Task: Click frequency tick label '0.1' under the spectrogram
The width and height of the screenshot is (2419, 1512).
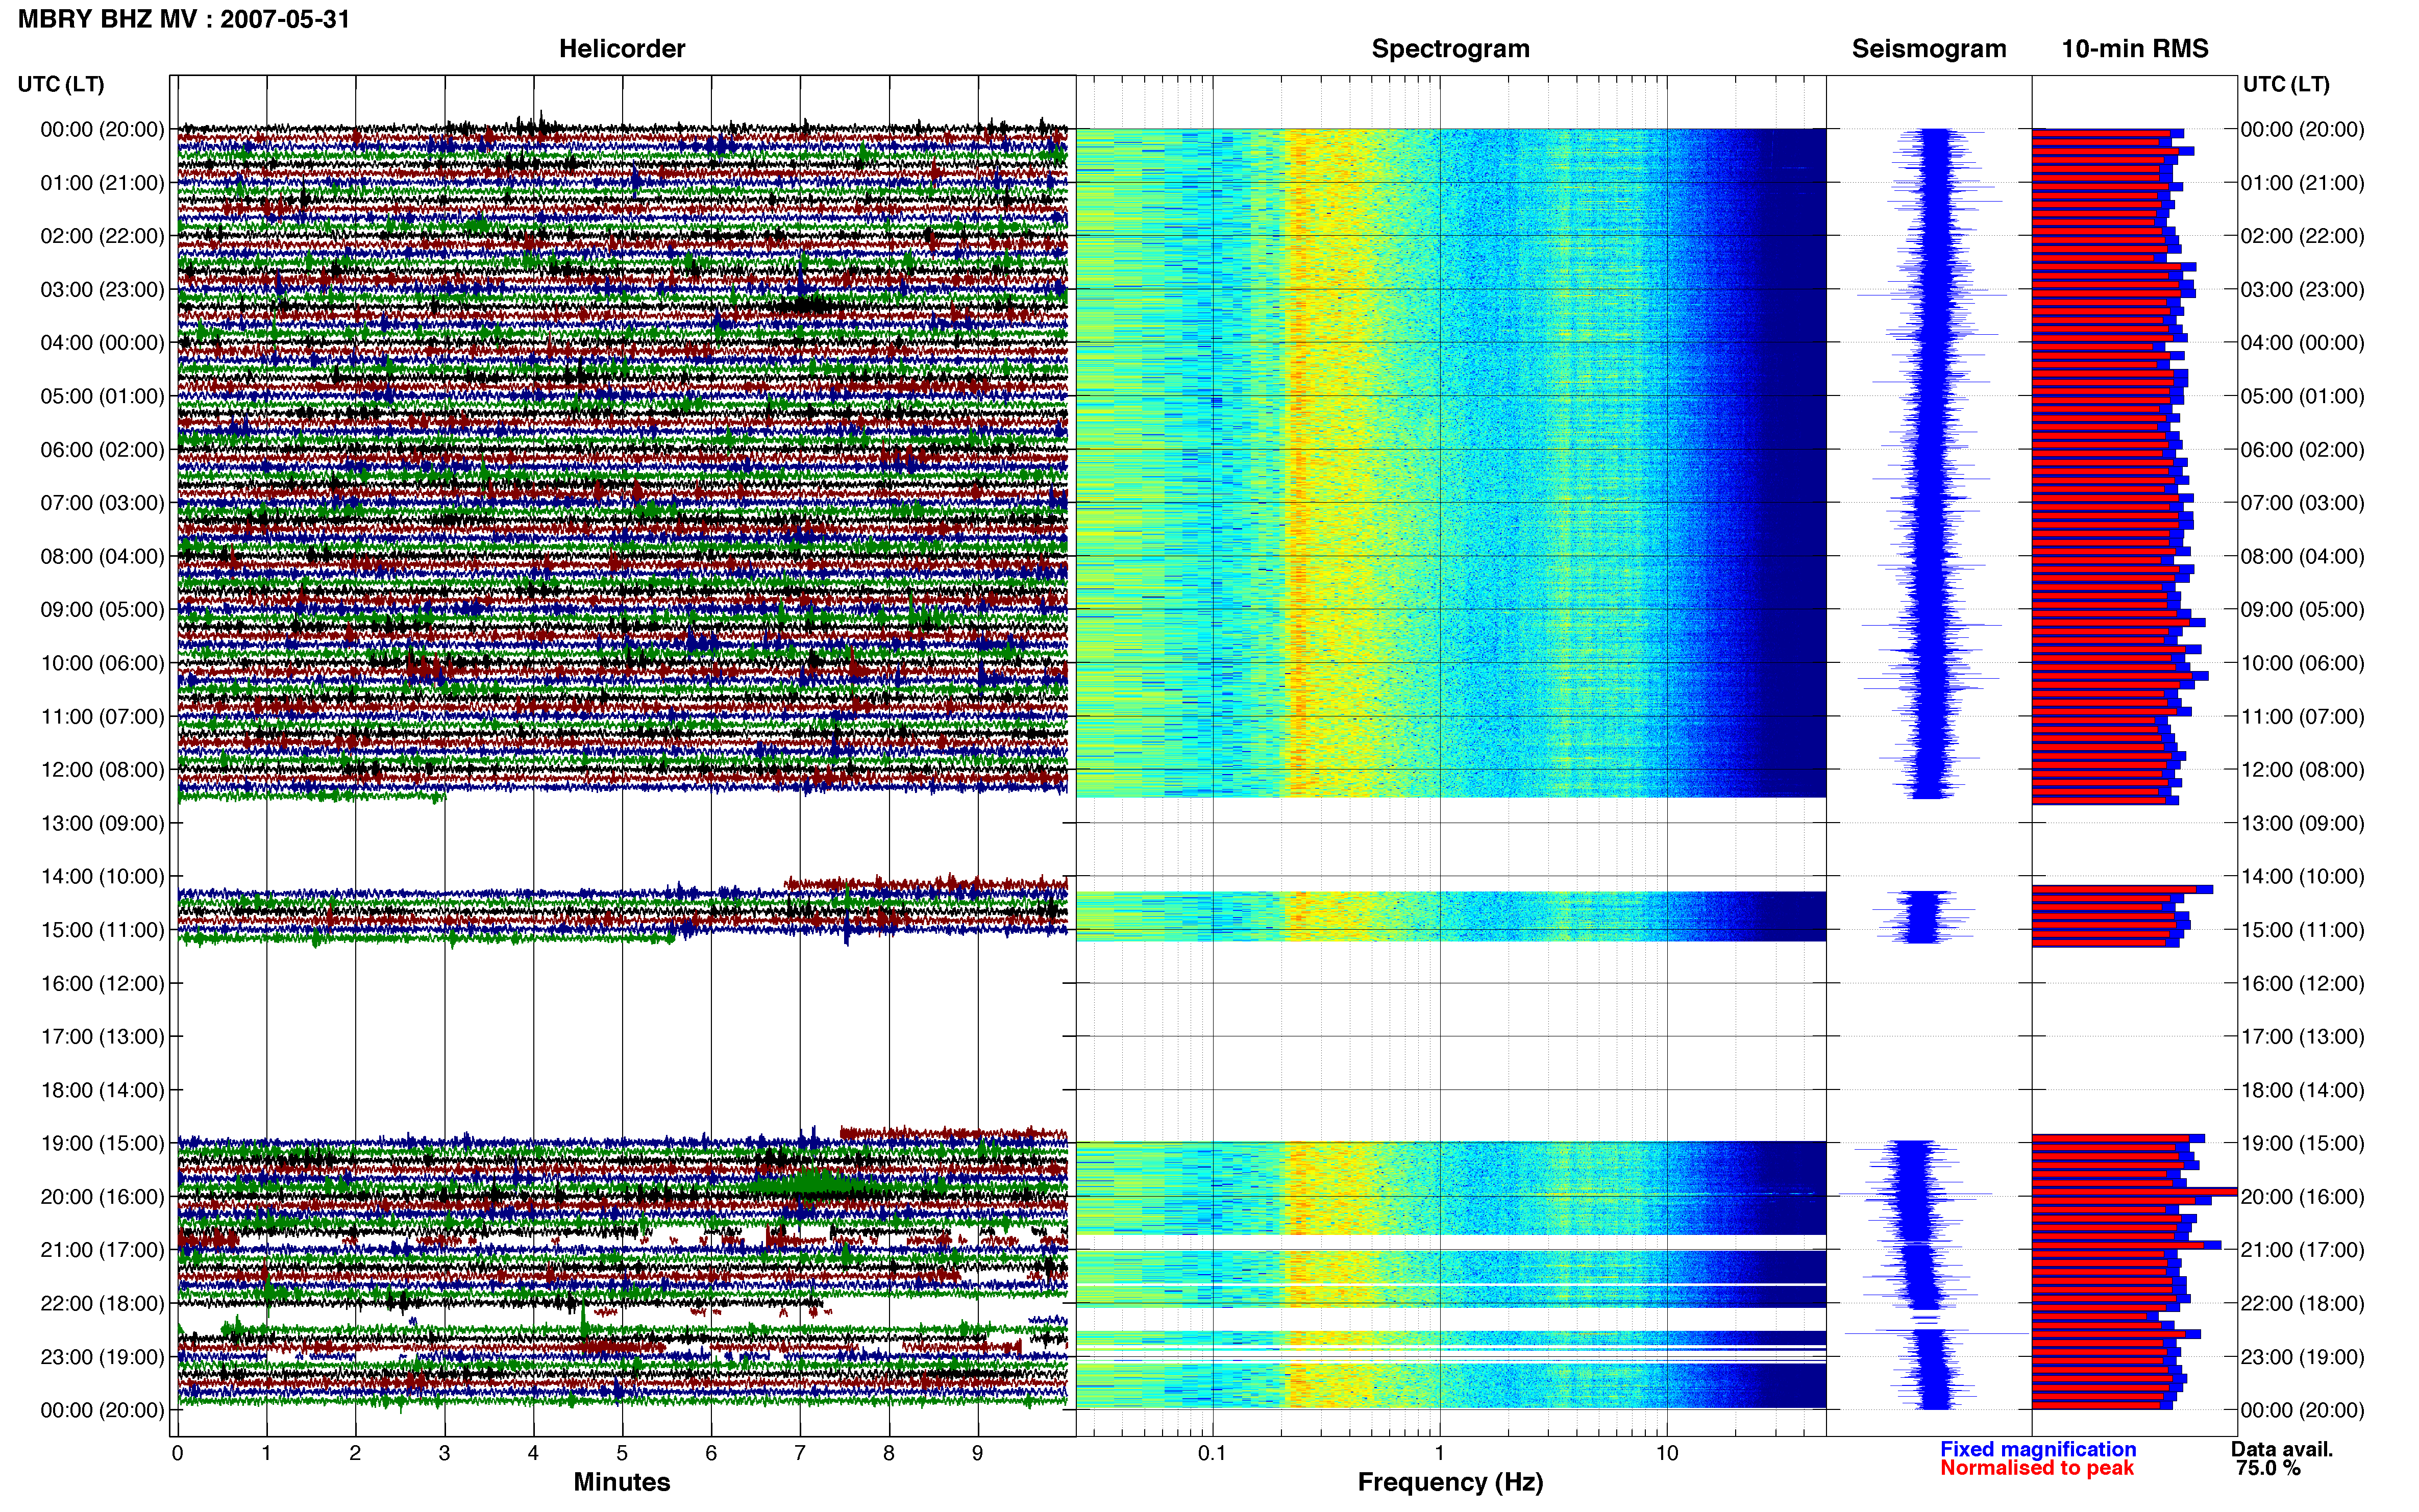Action: 1212,1454
